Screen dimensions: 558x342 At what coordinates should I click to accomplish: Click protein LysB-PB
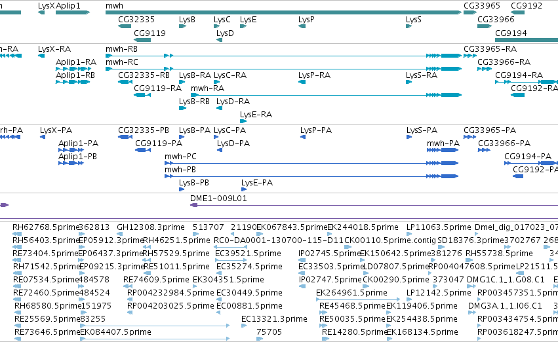(x=182, y=189)
